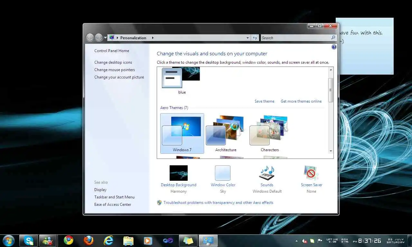Click the UPTIME gadget in the tray
The image size is (412, 247).
point(332,241)
